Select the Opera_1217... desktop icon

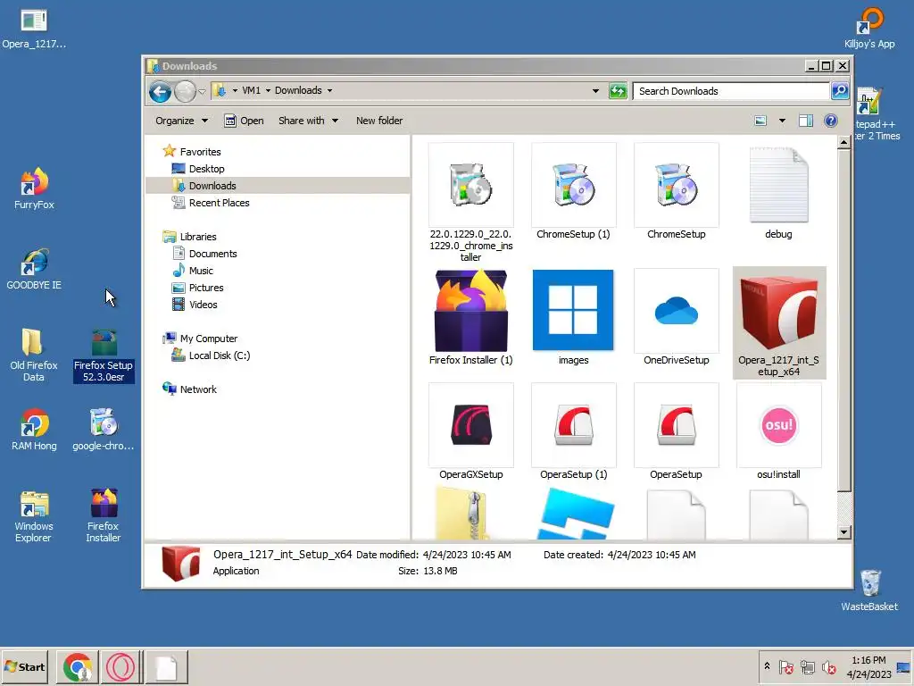pos(34,29)
